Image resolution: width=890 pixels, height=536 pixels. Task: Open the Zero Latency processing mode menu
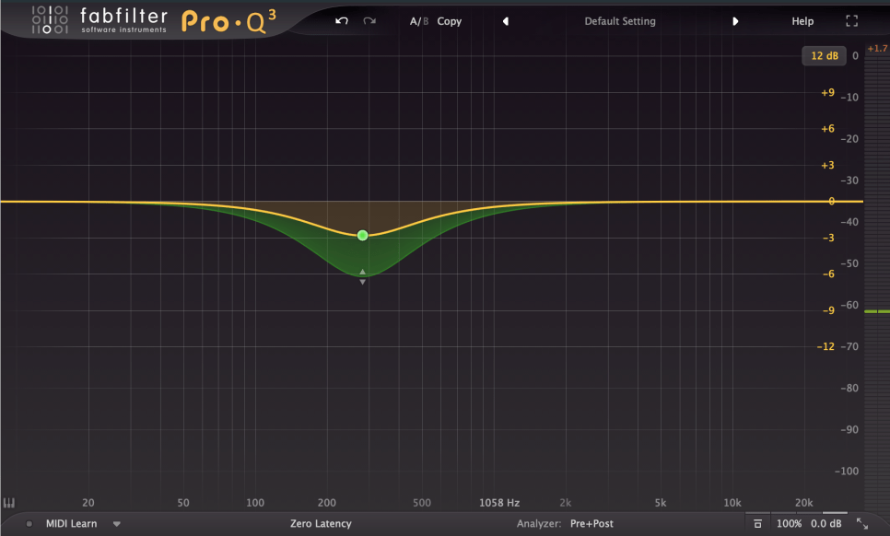coord(321,524)
